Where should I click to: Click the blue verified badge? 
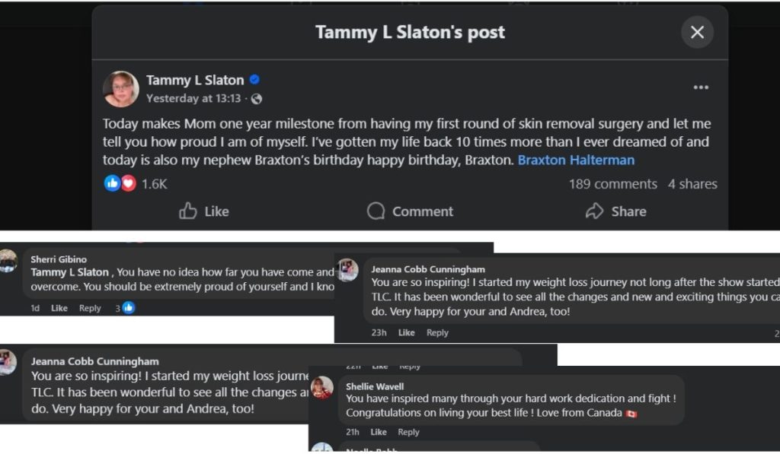pos(255,80)
